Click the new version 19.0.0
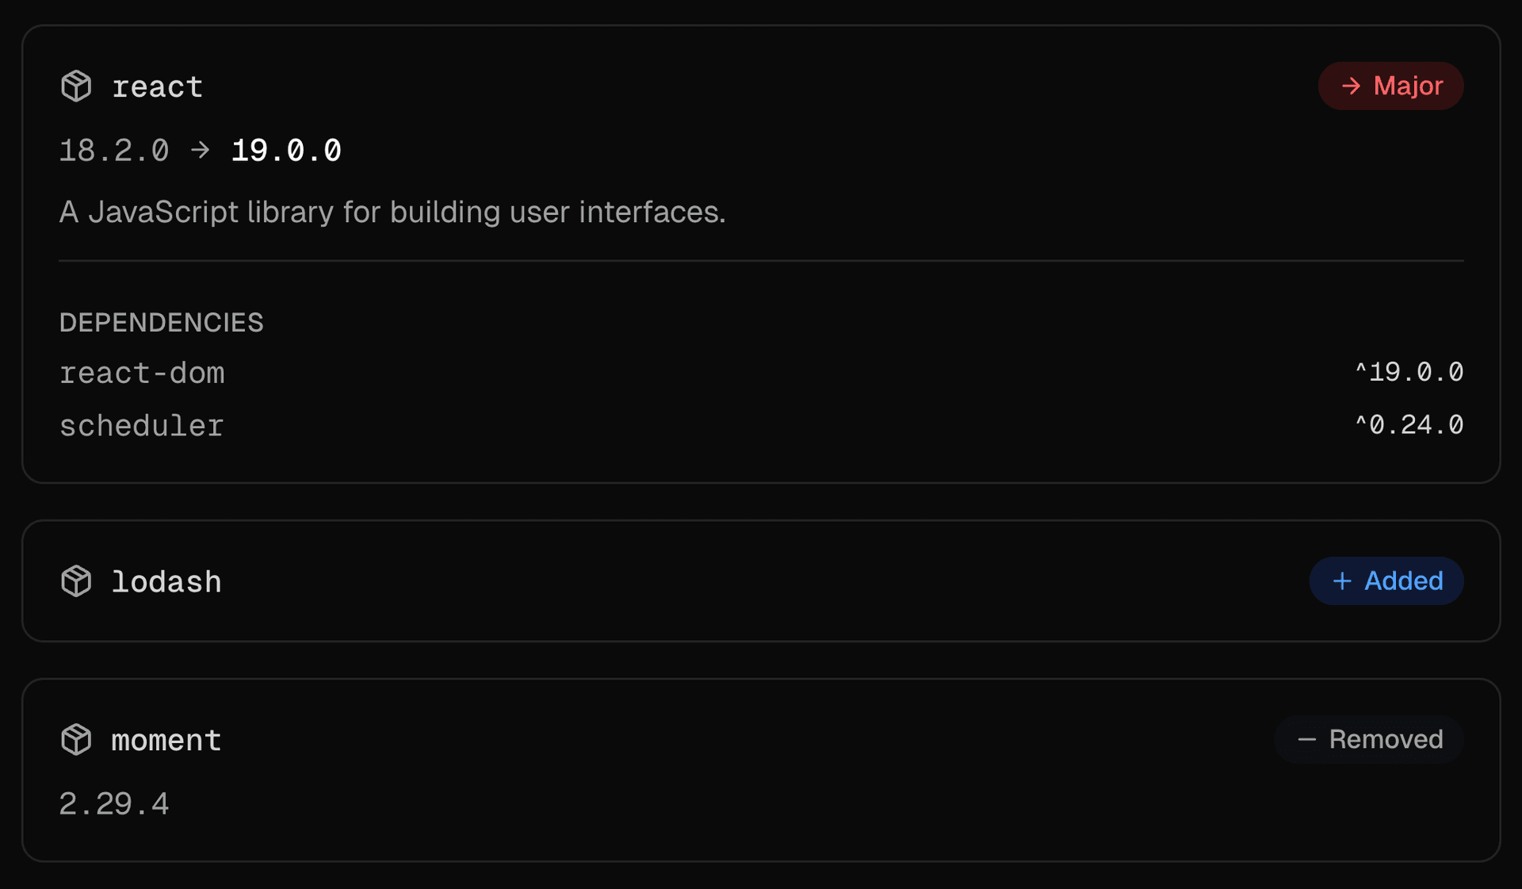The height and width of the screenshot is (889, 1522). [286, 151]
